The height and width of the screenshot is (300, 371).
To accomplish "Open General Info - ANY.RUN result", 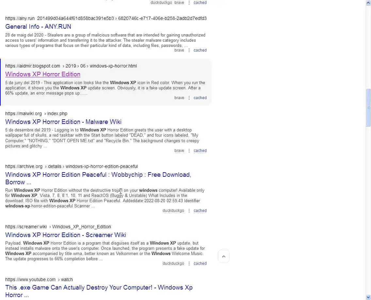I will pos(38,26).
